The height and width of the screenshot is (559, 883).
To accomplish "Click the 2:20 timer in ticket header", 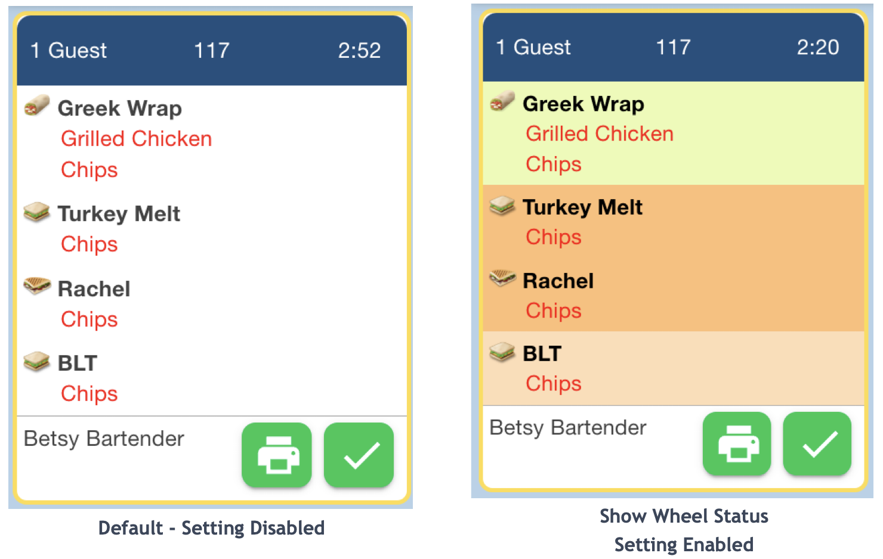I will click(x=818, y=47).
